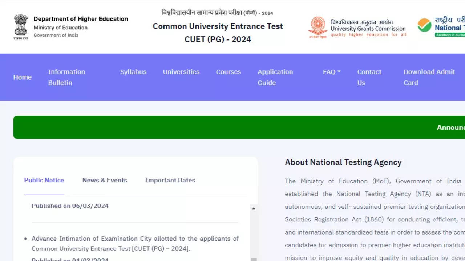
Task: Click Download Admit Card in navigation
Action: click(x=429, y=77)
